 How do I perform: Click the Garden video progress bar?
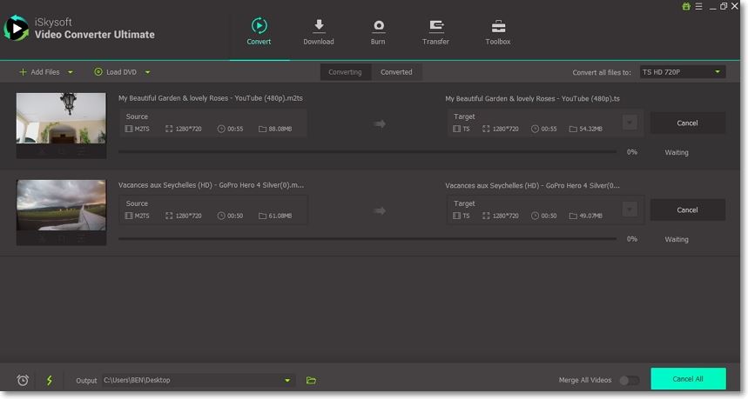click(x=367, y=152)
